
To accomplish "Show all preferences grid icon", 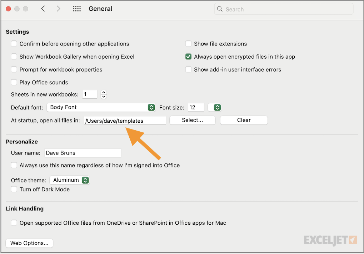I will (77, 9).
